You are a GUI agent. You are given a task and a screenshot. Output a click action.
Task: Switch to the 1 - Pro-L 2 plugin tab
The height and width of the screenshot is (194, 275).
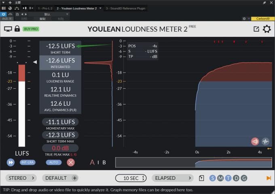click(45, 8)
